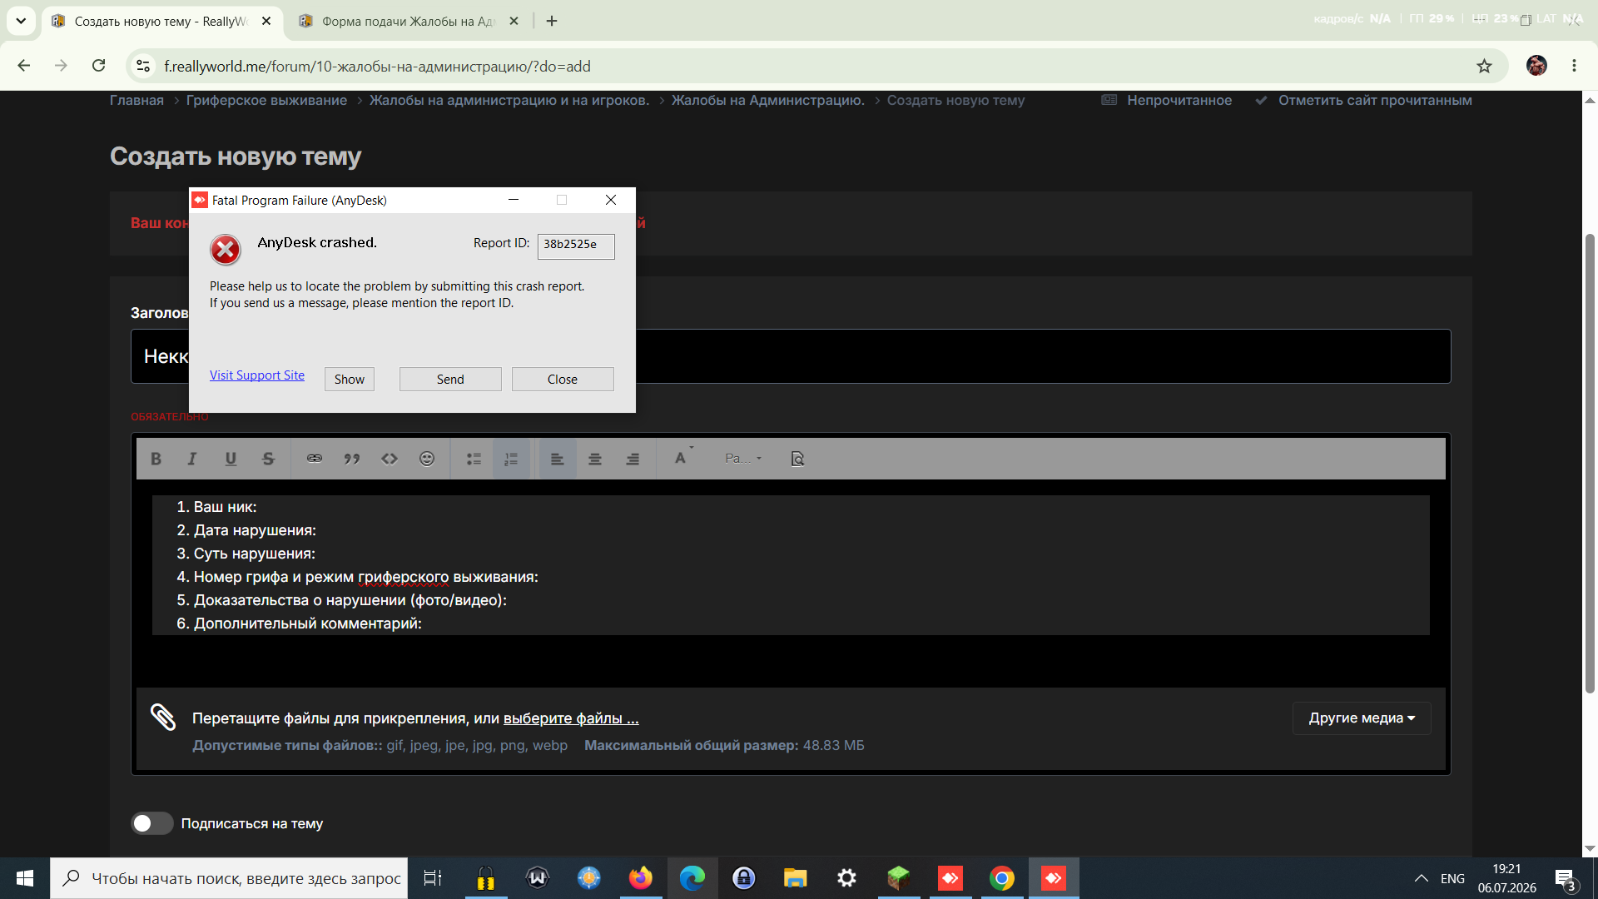
Task: Open the Minecraft block taskbar icon
Action: [x=899, y=878]
